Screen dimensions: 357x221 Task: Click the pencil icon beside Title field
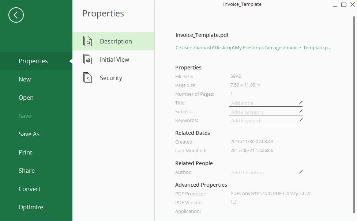pyautogui.click(x=300, y=103)
